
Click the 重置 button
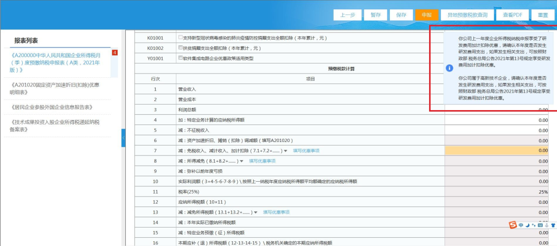point(543,15)
